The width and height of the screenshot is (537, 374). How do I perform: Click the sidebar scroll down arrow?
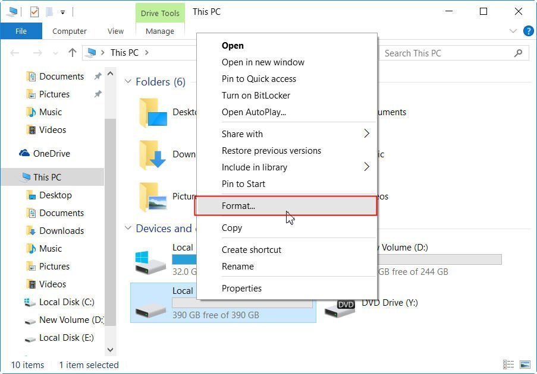110,350
